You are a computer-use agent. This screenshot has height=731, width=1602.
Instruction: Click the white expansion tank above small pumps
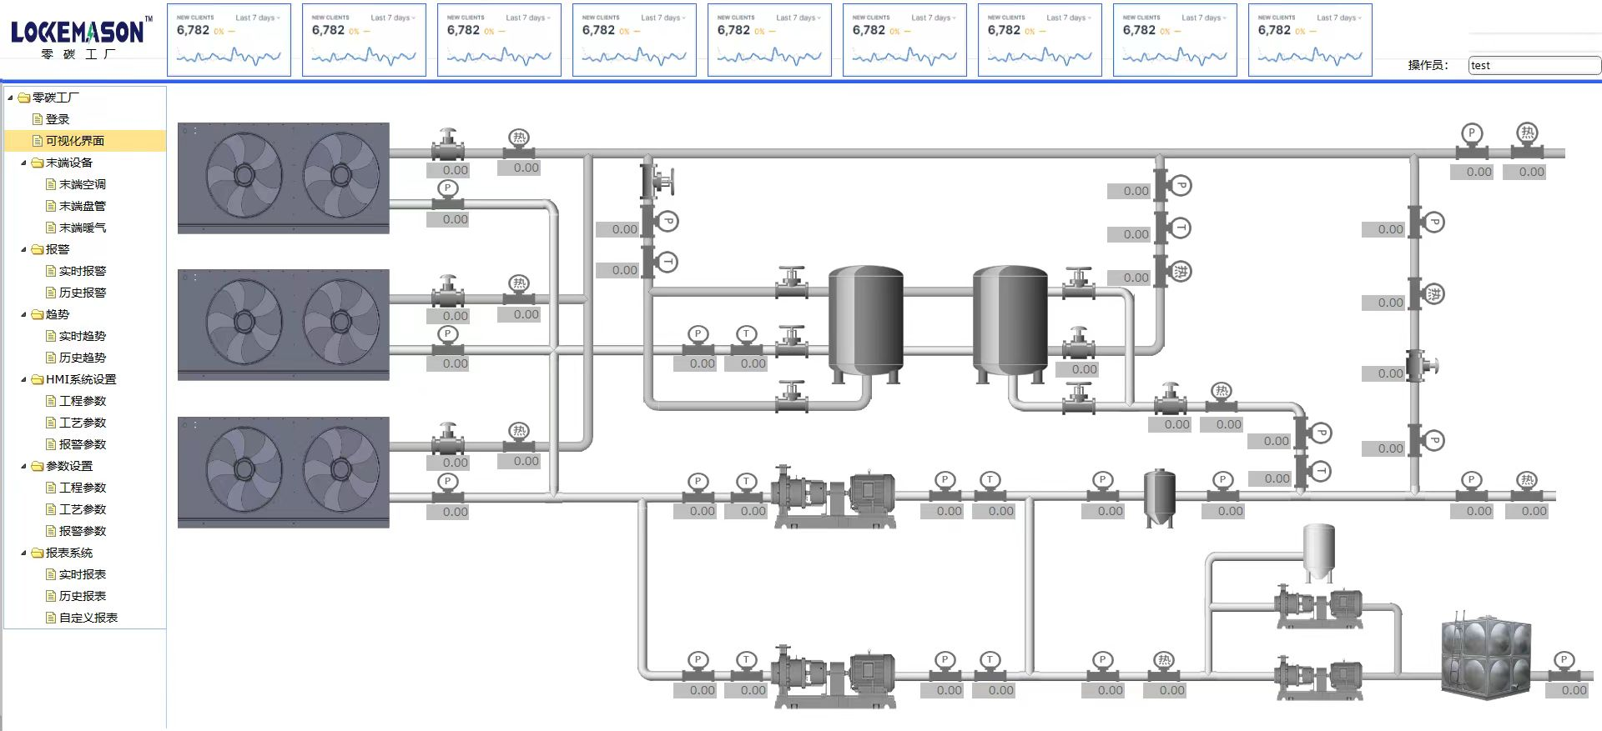click(x=1318, y=552)
